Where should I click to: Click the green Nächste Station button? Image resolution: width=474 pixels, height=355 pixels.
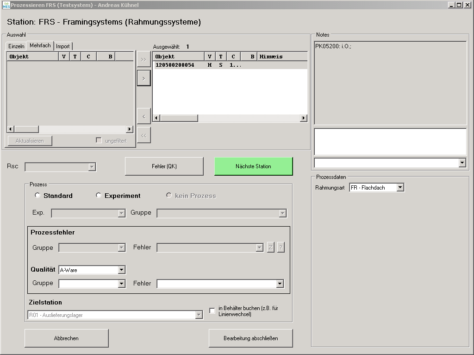click(x=253, y=166)
